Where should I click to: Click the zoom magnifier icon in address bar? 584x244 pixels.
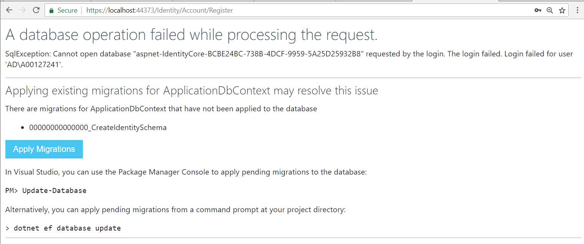click(x=550, y=10)
